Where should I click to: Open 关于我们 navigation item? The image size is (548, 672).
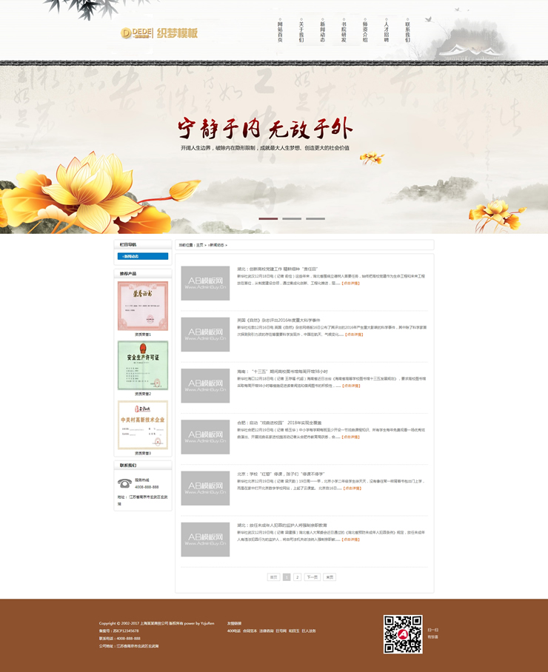pos(301,31)
